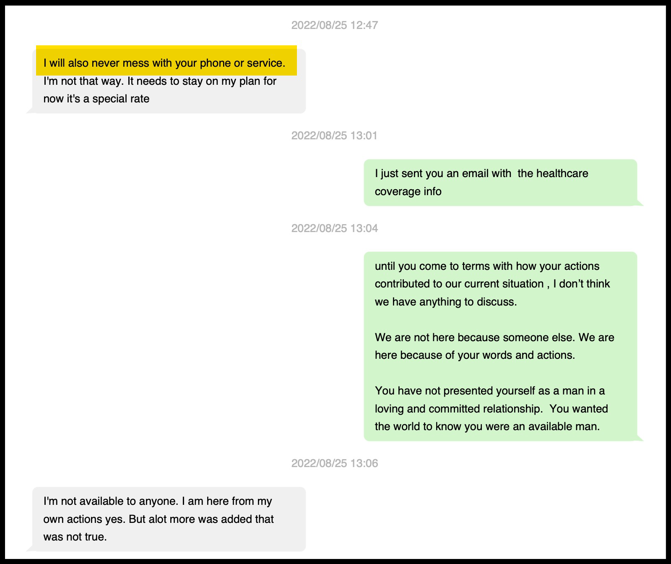The width and height of the screenshot is (671, 564).
Task: Click the 2022/08/25 12:47 timestamp
Action: 334,25
